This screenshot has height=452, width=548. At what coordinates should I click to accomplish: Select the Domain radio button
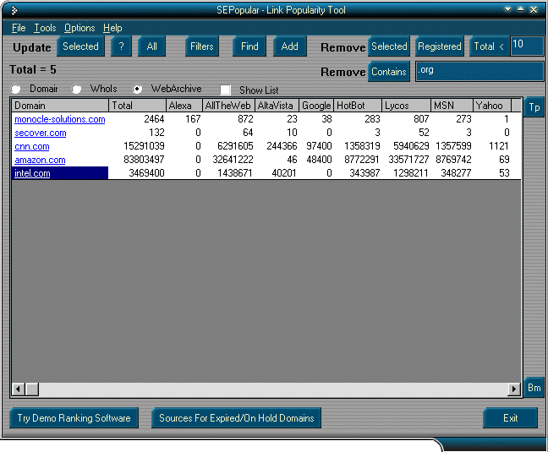coord(15,90)
